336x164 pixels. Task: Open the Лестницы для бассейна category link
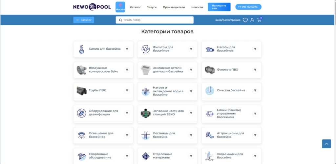pyautogui.click(x=164, y=135)
